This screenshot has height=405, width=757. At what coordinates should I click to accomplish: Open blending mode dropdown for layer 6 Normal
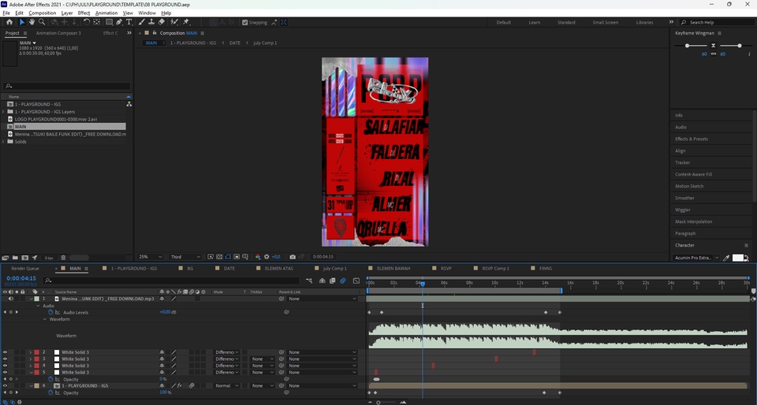click(227, 386)
